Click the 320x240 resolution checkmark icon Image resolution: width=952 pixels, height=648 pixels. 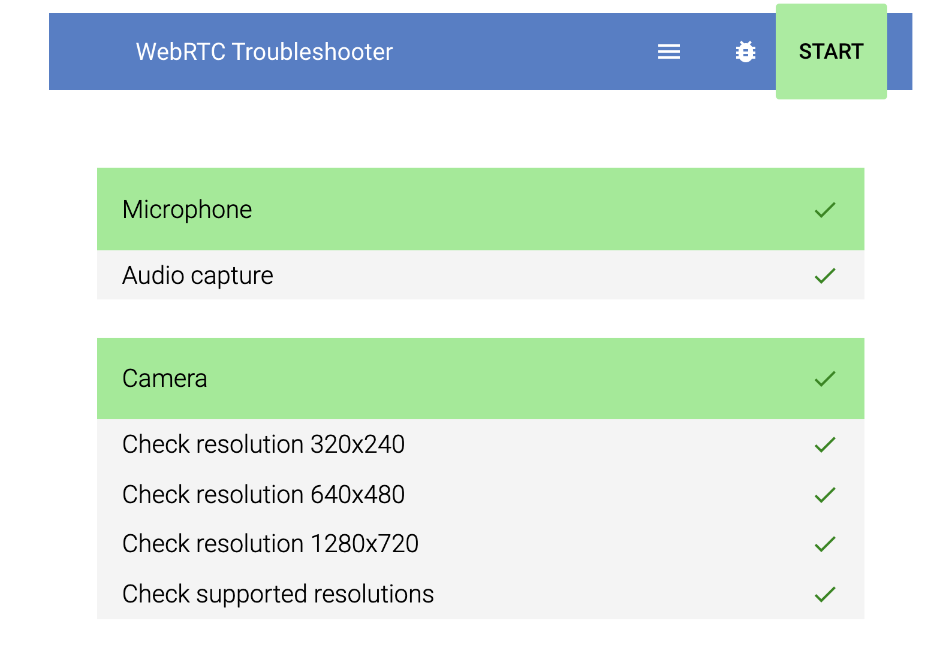click(825, 444)
